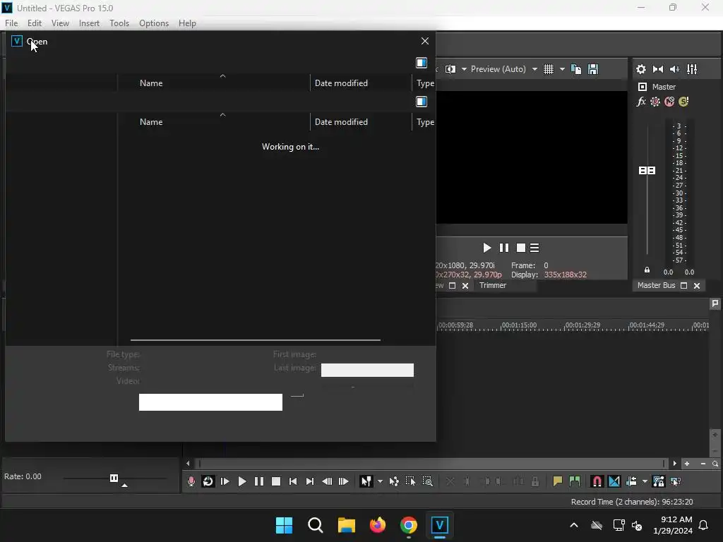
Task: Click Master automation settings icon
Action: (655, 102)
